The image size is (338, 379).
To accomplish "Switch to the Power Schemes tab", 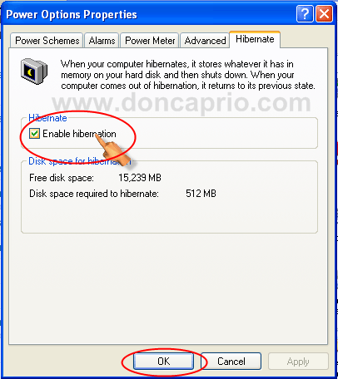I will tap(47, 41).
